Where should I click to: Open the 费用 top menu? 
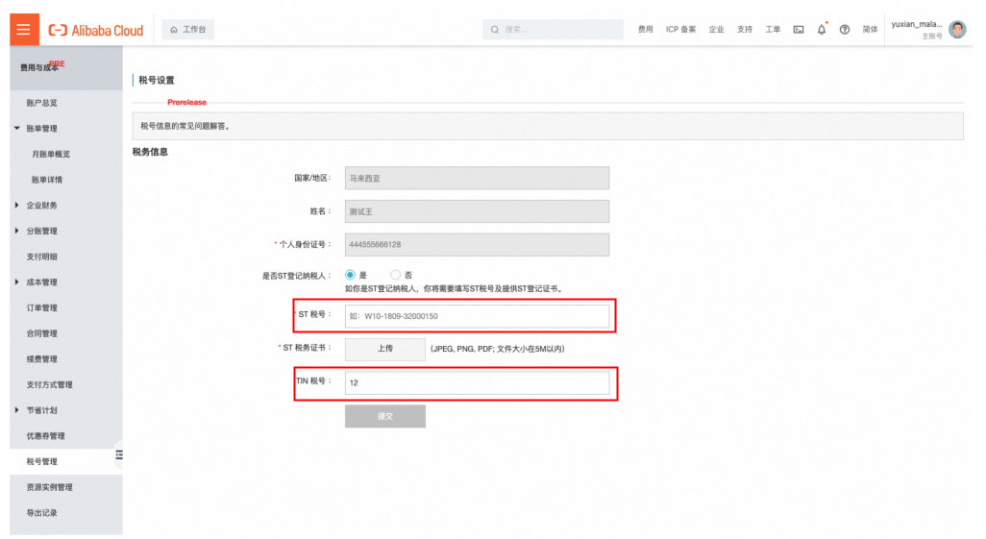tap(645, 30)
